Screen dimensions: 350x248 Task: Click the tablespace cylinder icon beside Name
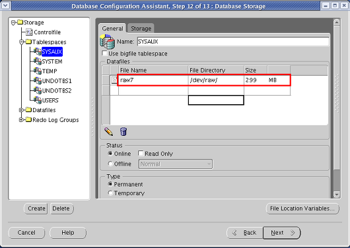108,42
